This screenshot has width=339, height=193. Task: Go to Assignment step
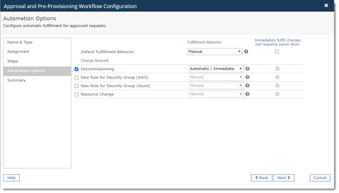point(37,52)
